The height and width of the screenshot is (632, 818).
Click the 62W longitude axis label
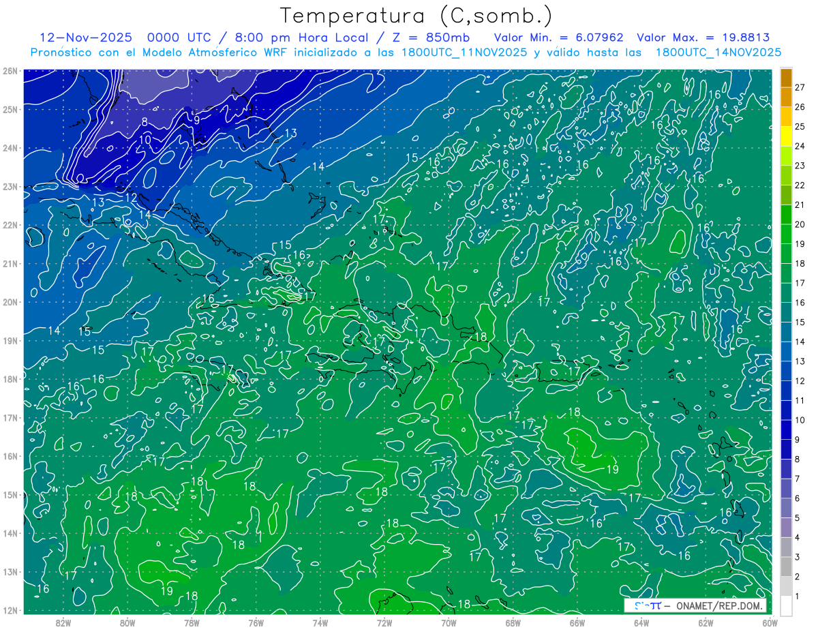pyautogui.click(x=706, y=623)
